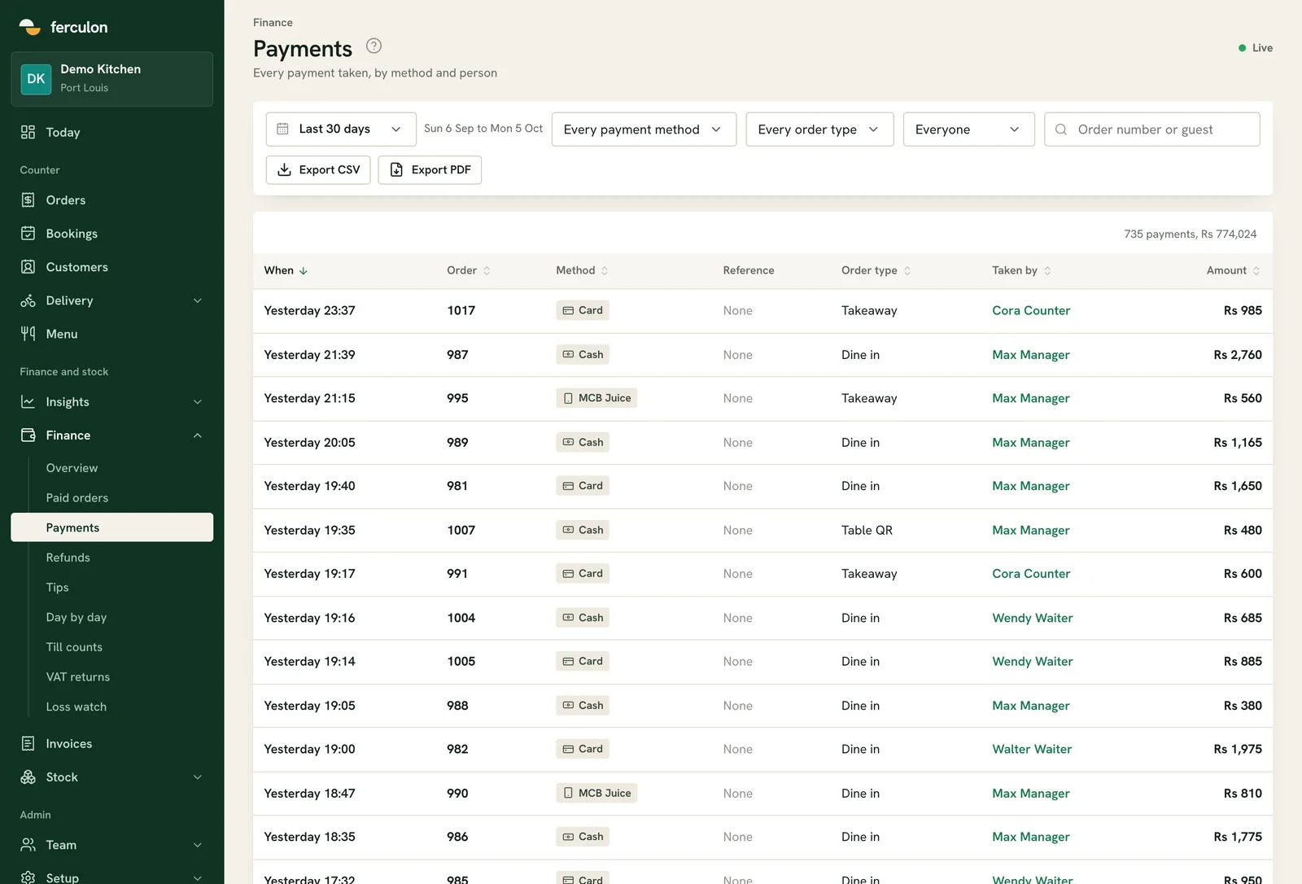Viewport: 1302px width, 884px height.
Task: Click the Invoices document icon
Action: (x=28, y=743)
